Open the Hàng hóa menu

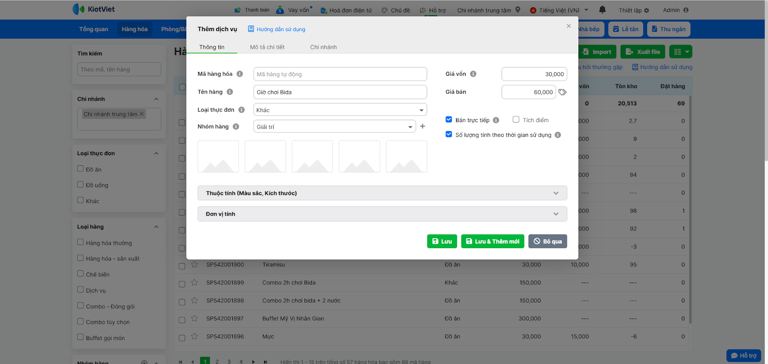[x=134, y=29]
